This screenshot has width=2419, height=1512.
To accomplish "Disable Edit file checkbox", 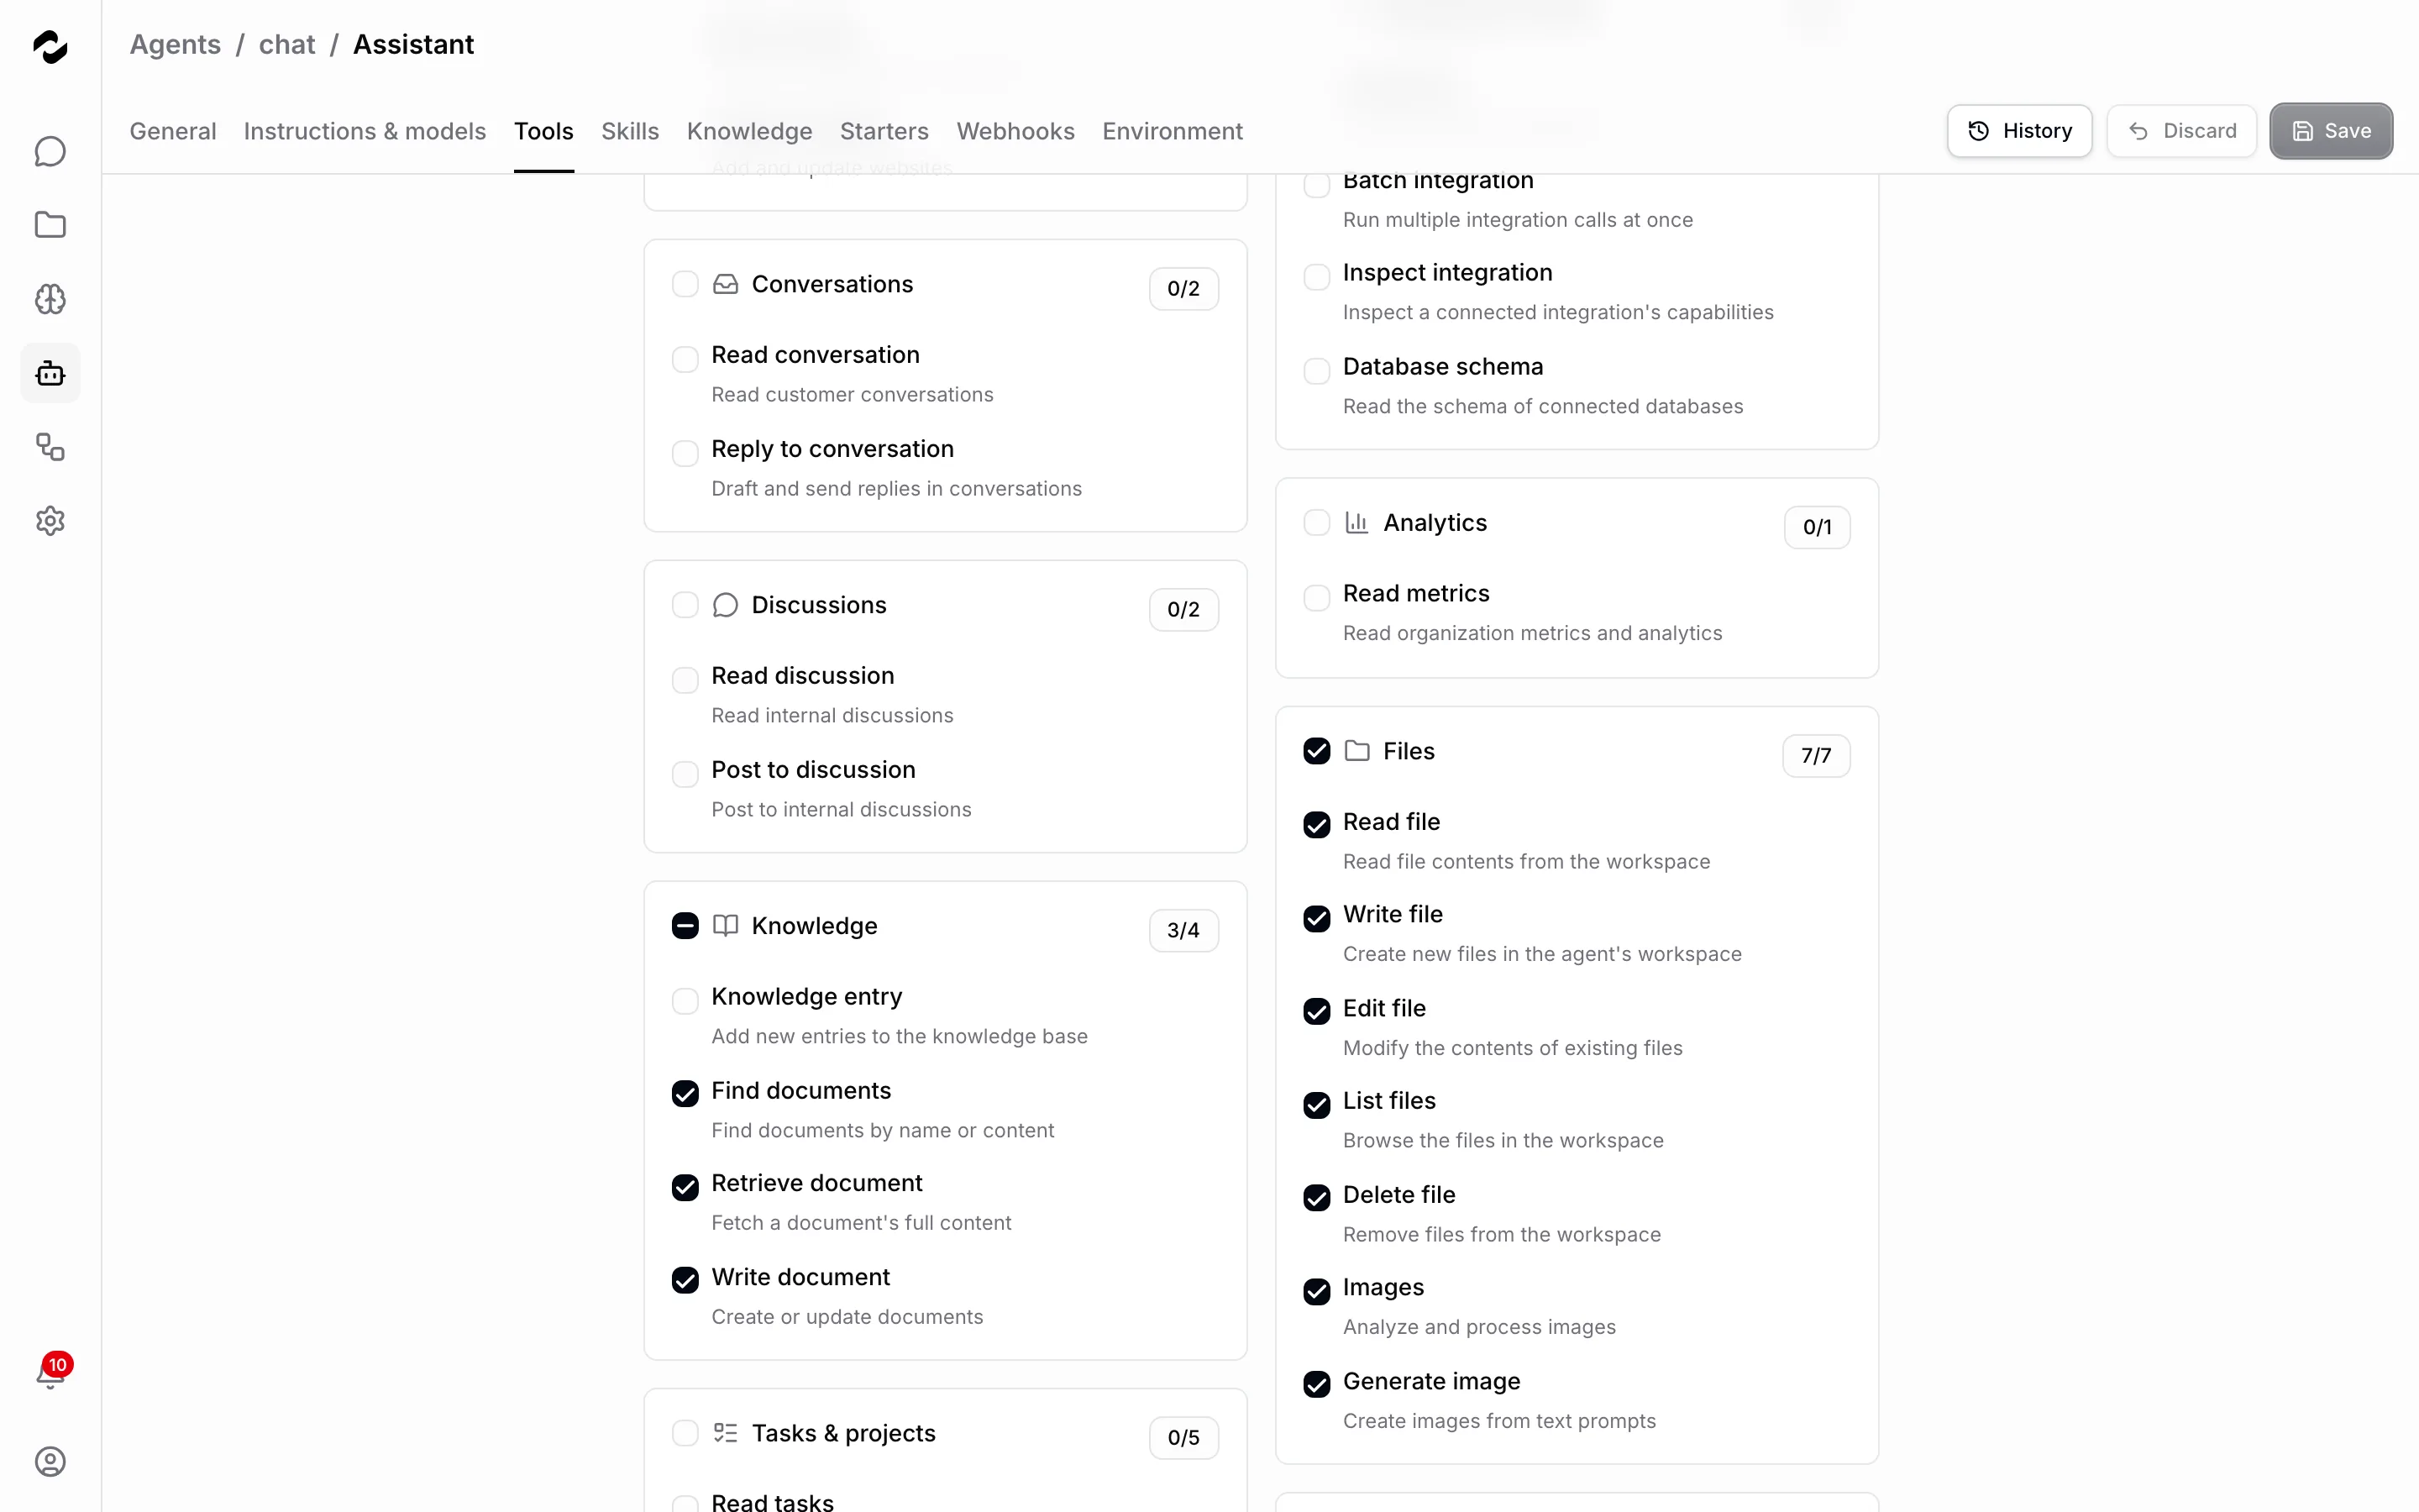I will click(1316, 1011).
